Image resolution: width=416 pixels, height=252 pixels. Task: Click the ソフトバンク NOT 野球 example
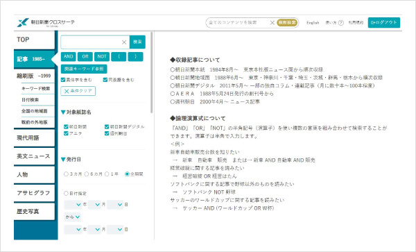coord(209,192)
